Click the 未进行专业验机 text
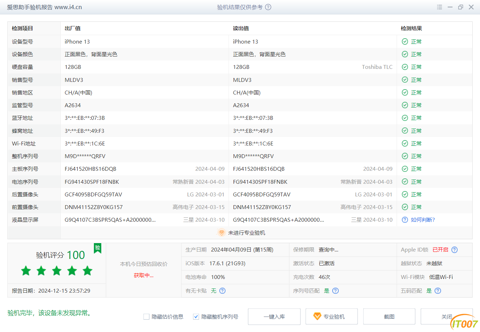The width and height of the screenshot is (480, 332). click(247, 233)
